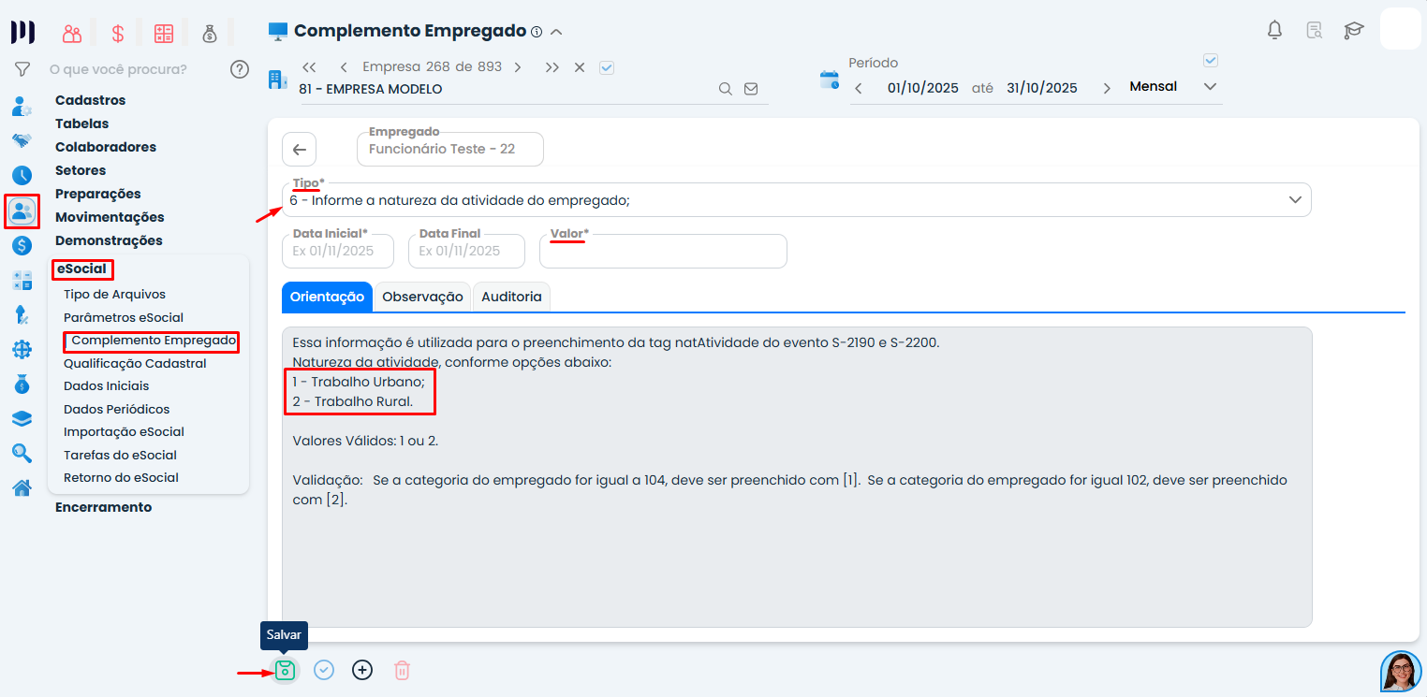This screenshot has width=1427, height=697.
Task: Open Parâmetros eSocial
Action: tap(124, 317)
